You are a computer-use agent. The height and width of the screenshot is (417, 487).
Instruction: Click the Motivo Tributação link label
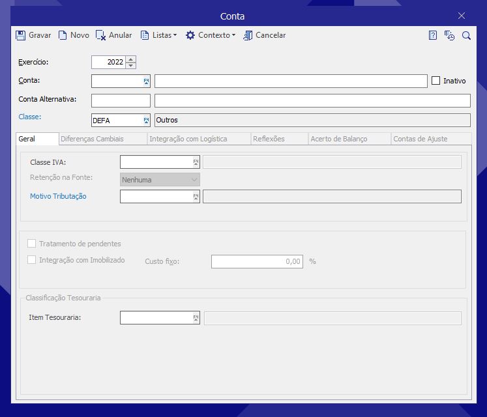coord(58,196)
